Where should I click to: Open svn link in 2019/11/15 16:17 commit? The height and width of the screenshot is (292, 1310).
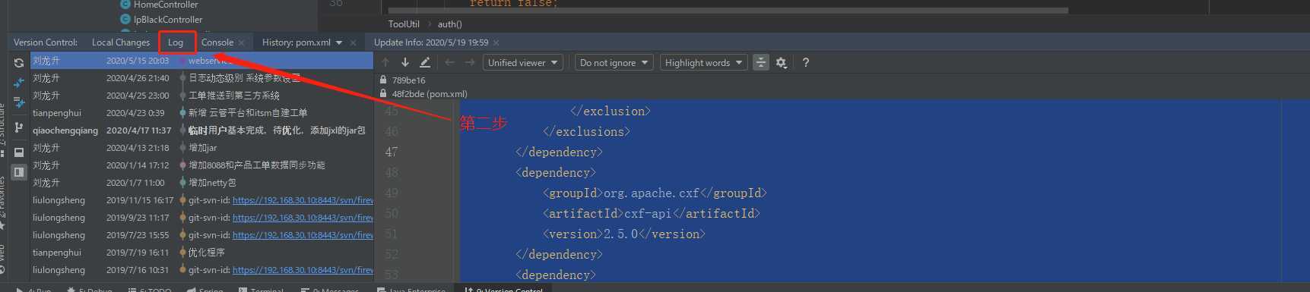303,200
